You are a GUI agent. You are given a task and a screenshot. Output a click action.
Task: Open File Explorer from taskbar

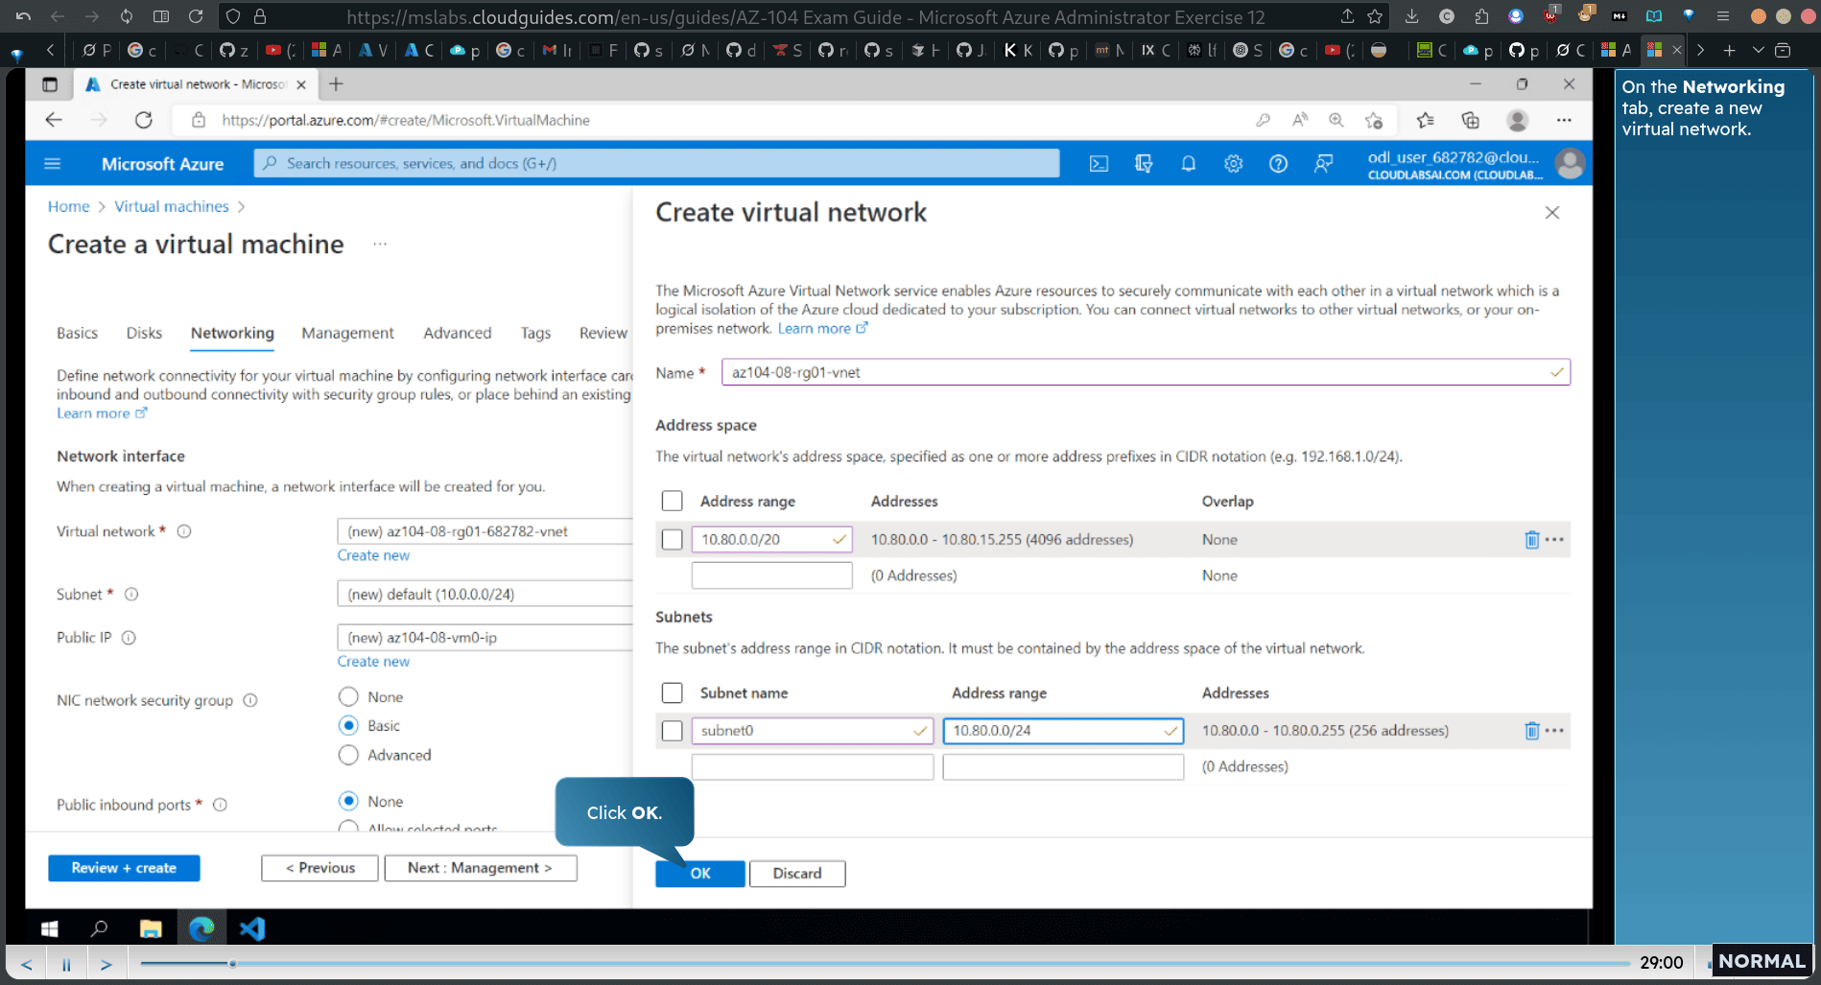click(151, 928)
